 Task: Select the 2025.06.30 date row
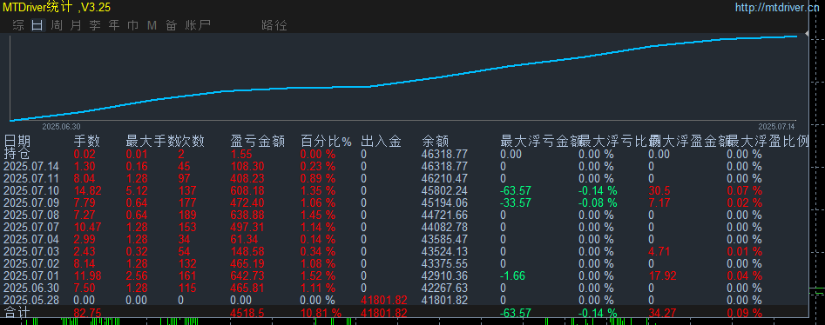[x=31, y=288]
